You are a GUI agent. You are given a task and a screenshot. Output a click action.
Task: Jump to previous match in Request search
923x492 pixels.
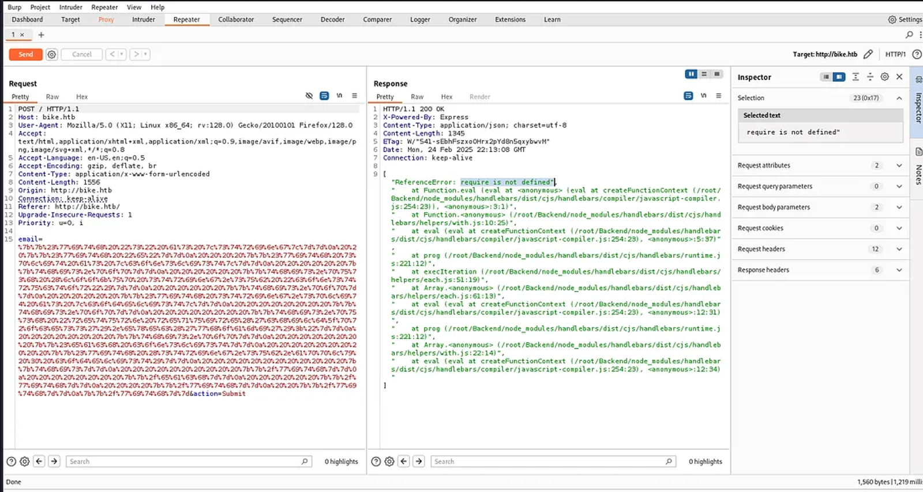click(x=39, y=461)
